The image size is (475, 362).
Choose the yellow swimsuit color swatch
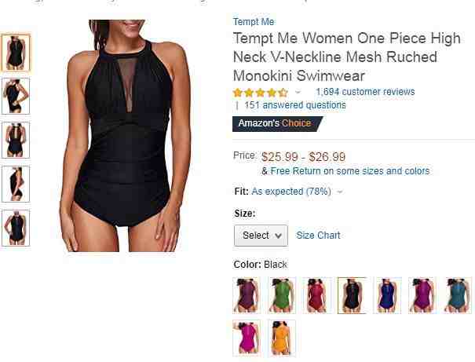tap(281, 338)
